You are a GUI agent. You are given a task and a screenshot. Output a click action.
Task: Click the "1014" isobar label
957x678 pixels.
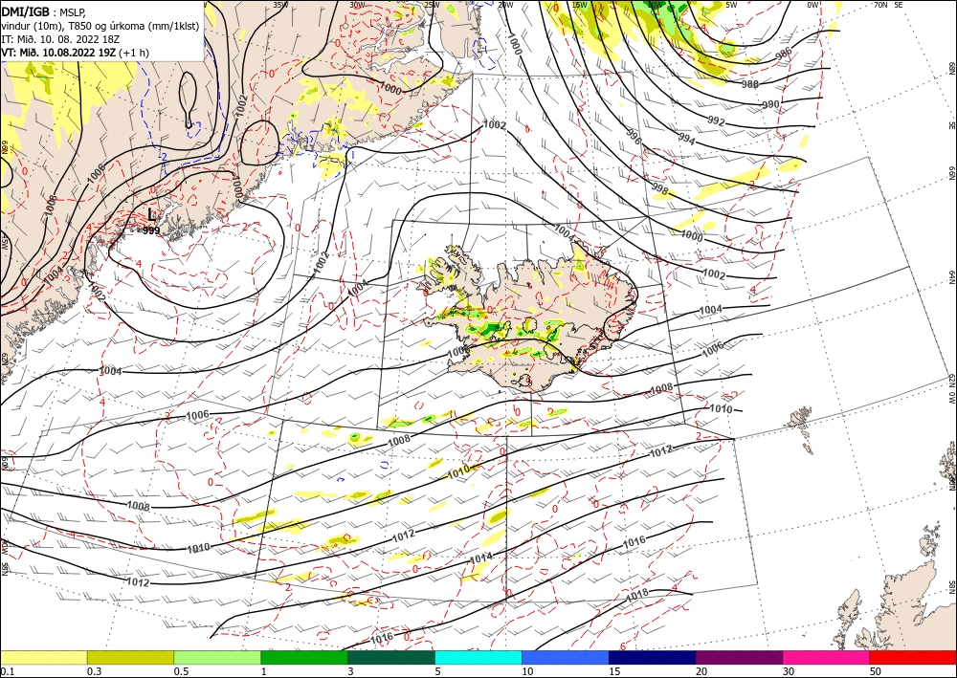coord(481,558)
